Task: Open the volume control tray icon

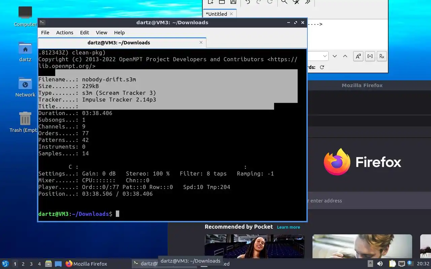Action: [380, 264]
